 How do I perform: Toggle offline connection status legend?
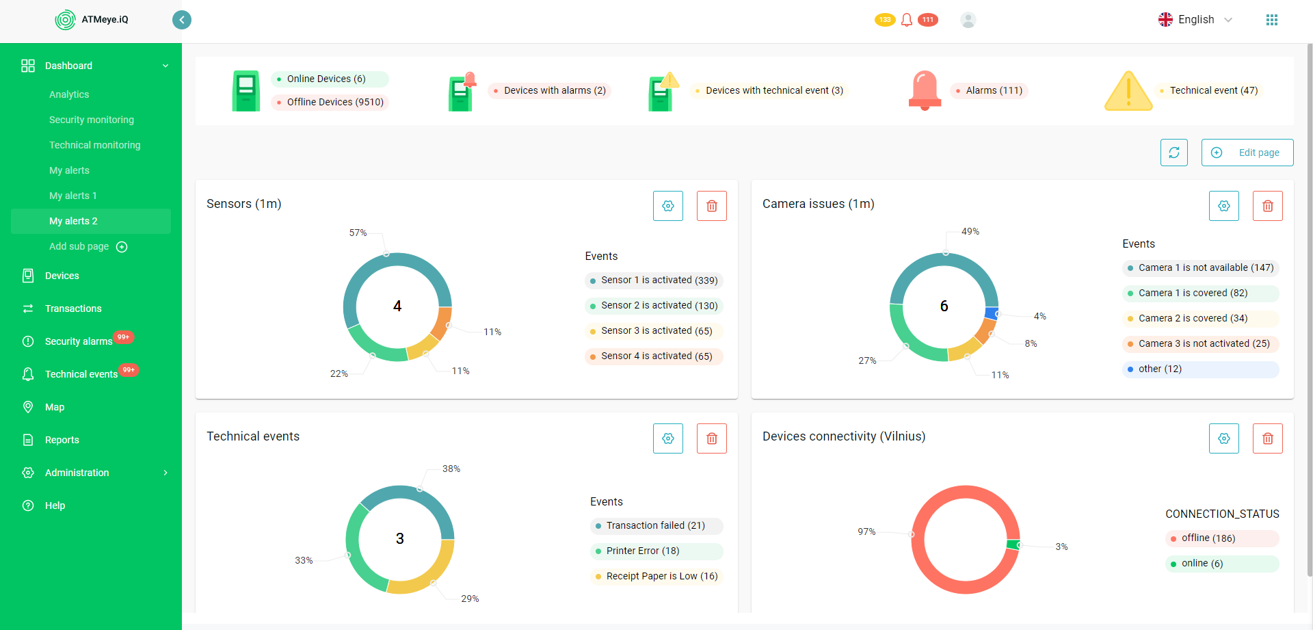[1208, 538]
